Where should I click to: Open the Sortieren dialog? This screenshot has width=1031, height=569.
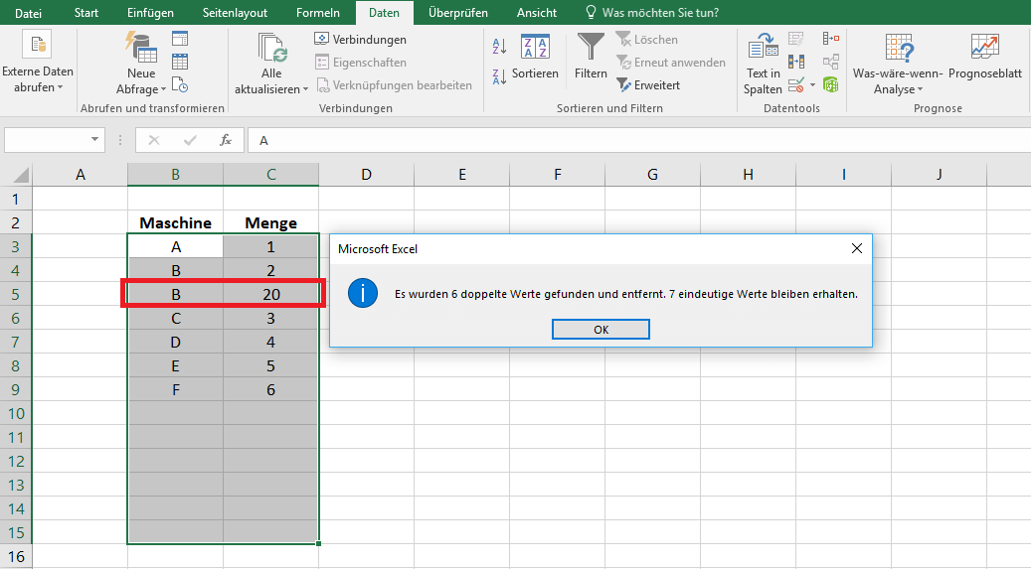[x=535, y=58]
